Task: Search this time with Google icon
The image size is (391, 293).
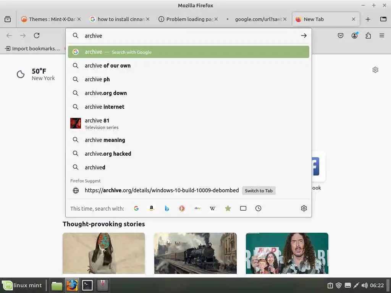Action: pyautogui.click(x=136, y=208)
